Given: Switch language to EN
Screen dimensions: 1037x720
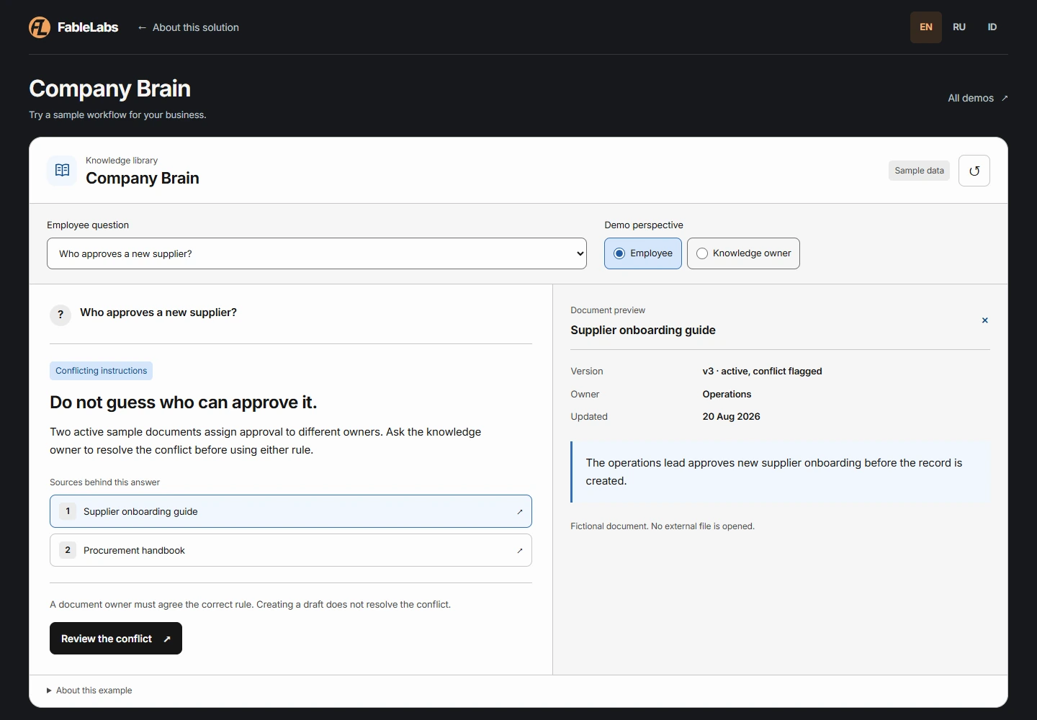Looking at the screenshot, I should coord(926,27).
